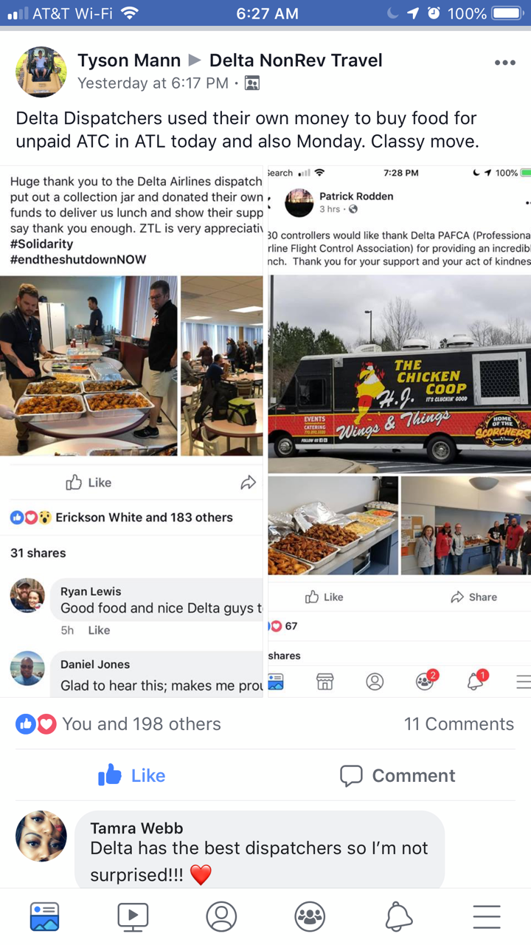Image resolution: width=531 pixels, height=945 pixels.
Task: Tap the love heart reaction icon
Action: [x=46, y=724]
